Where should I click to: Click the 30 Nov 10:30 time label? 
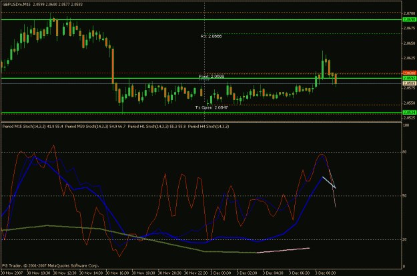(x=39, y=273)
